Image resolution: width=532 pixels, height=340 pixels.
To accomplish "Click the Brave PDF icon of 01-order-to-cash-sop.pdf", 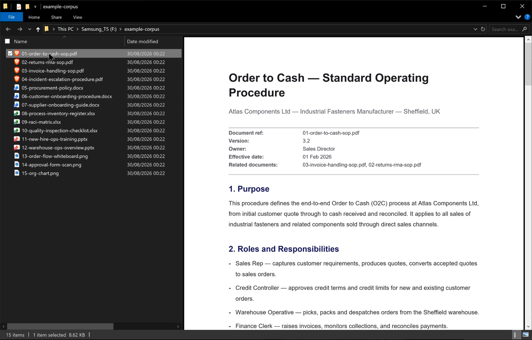I will tap(17, 54).
